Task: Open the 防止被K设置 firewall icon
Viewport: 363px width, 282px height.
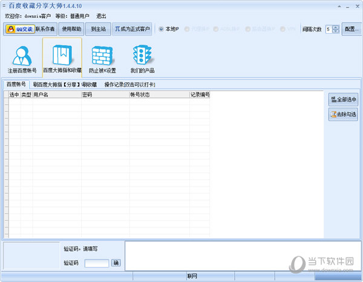Action: coord(102,59)
